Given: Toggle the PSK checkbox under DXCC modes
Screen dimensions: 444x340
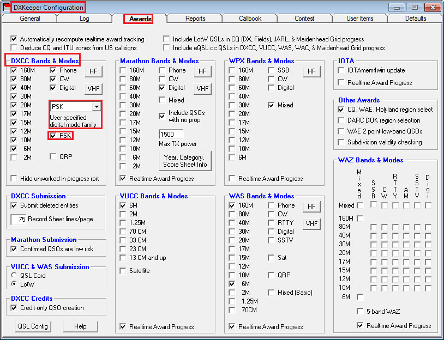Looking at the screenshot, I should 53,136.
